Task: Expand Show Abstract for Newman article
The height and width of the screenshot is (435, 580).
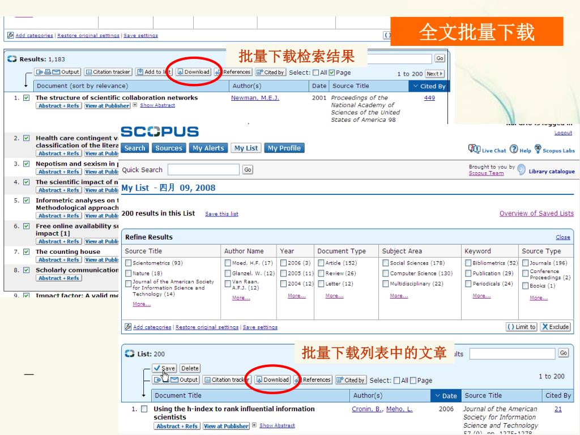Action: (157, 105)
